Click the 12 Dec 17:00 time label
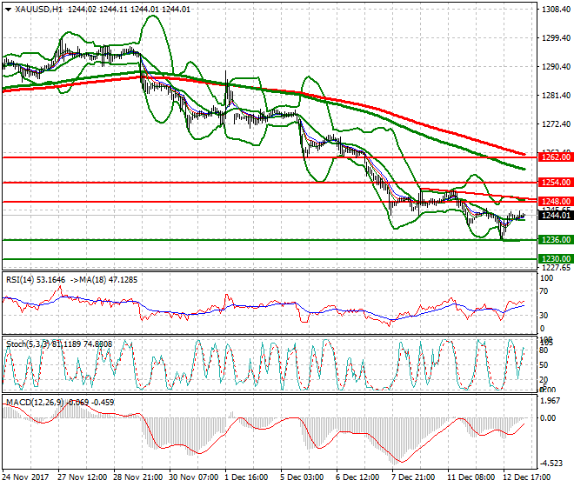 [x=527, y=477]
